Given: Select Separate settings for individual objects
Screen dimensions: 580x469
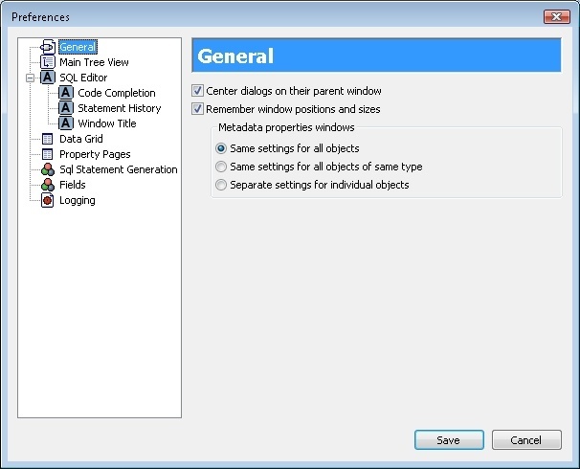Looking at the screenshot, I should [x=222, y=185].
